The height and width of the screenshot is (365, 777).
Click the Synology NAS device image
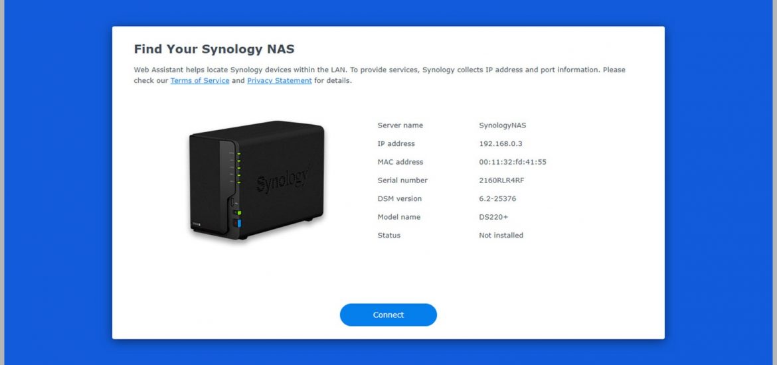(257, 181)
